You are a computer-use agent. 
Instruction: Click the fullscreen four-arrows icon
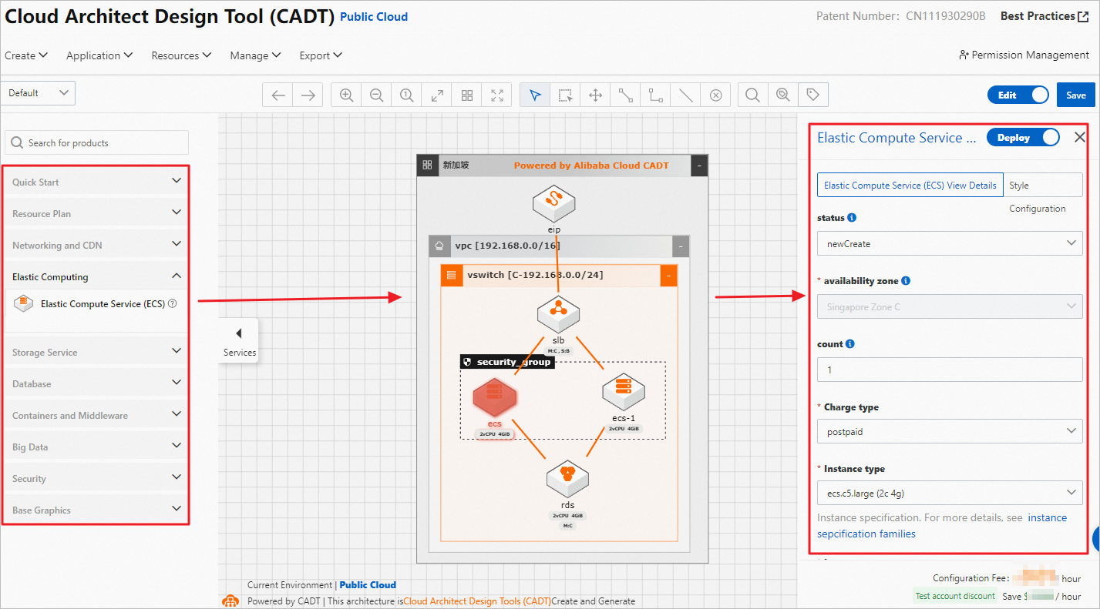pyautogui.click(x=497, y=95)
